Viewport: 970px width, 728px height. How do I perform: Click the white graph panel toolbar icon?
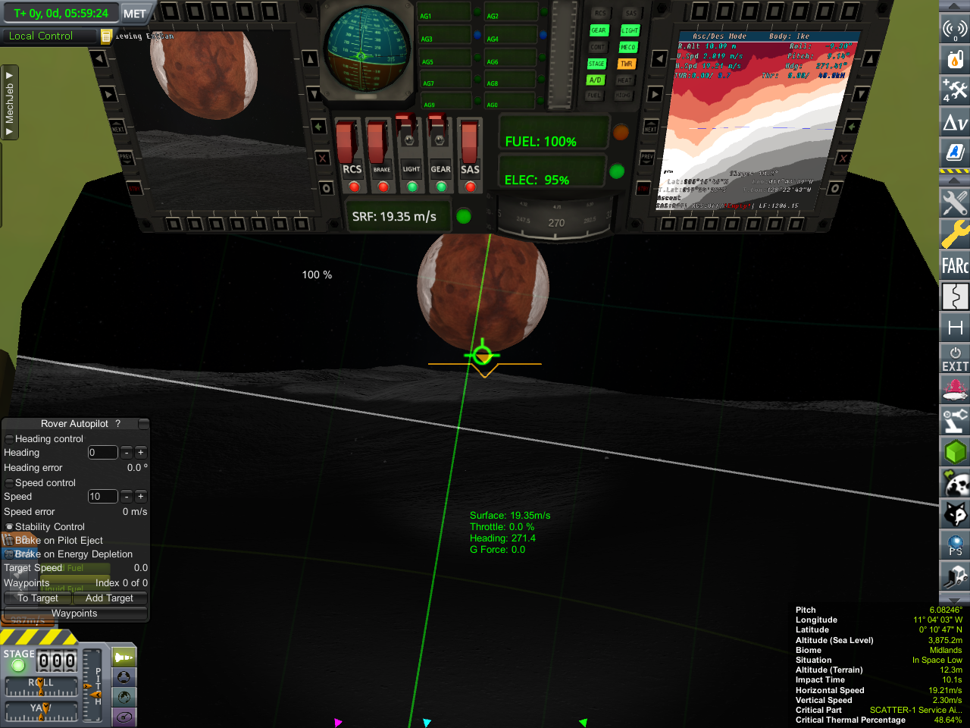click(955, 297)
